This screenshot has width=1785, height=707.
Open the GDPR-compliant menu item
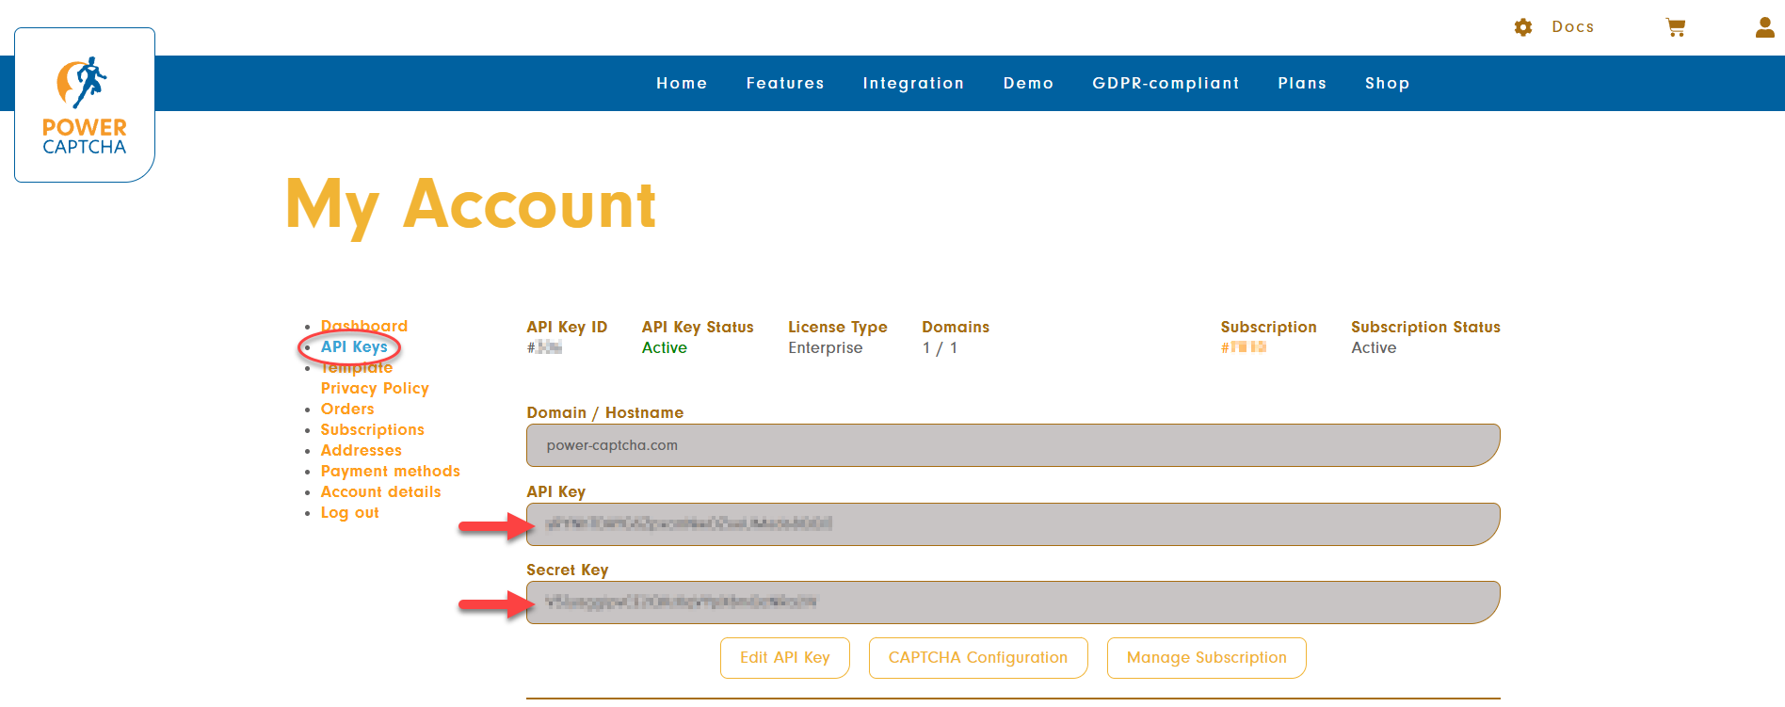coord(1166,83)
